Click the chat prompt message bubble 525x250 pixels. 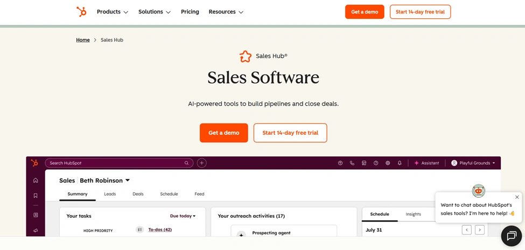(x=479, y=207)
